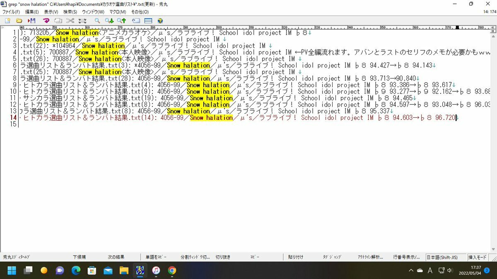Viewport: 497px width, 279px height.
Task: Open File Explorer from the taskbar
Action: point(124,270)
